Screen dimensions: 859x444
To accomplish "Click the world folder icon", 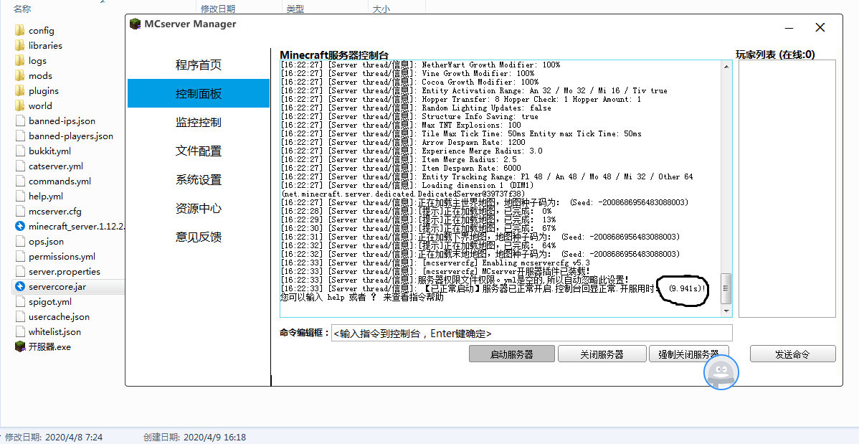I will [x=20, y=105].
